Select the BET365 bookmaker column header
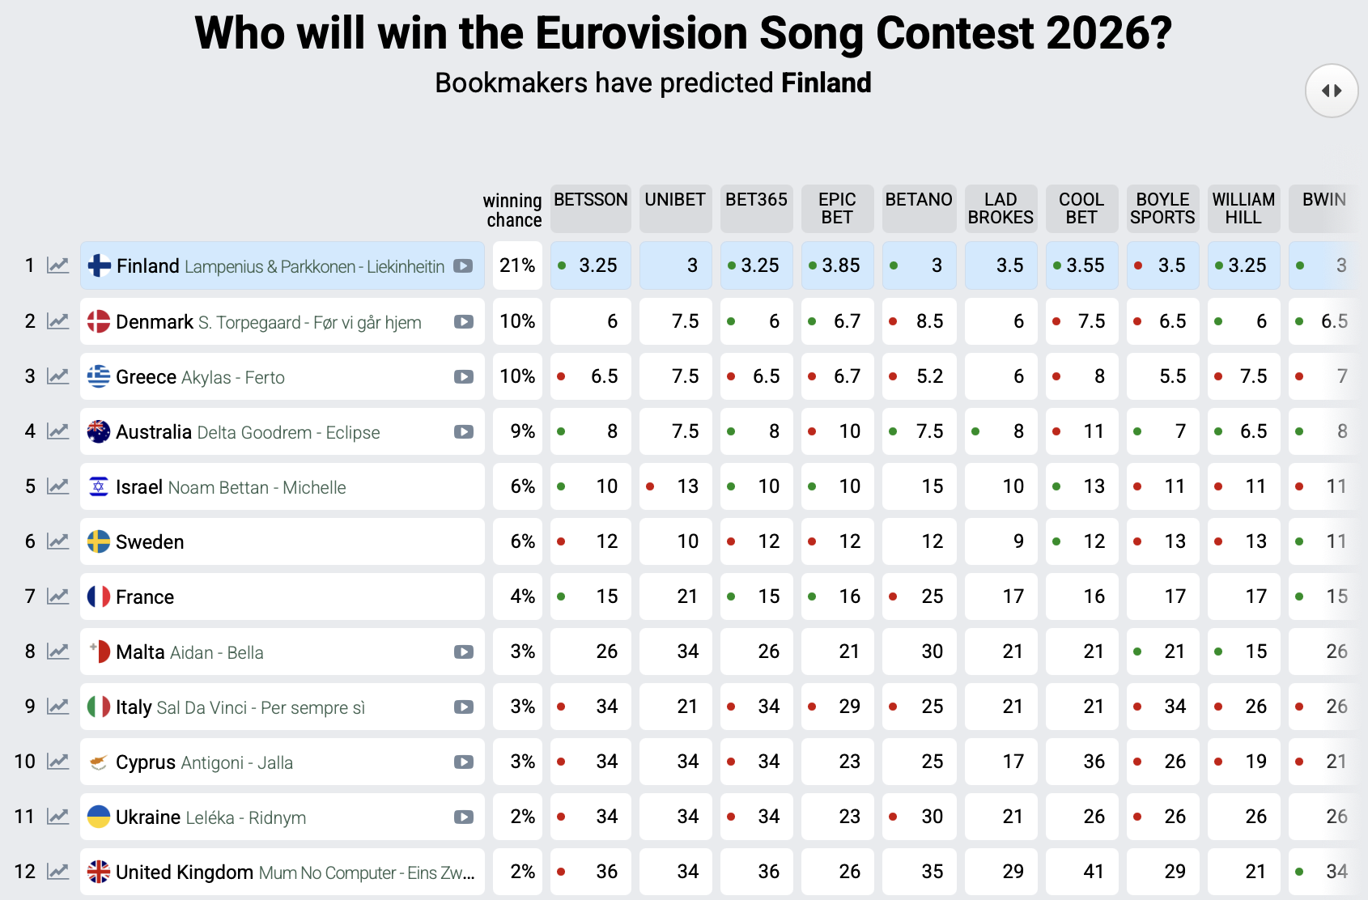The image size is (1368, 900). pyautogui.click(x=756, y=200)
